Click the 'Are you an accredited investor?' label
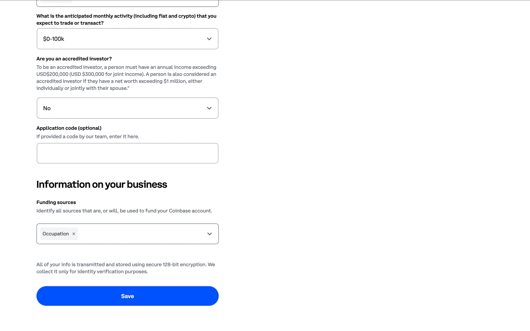 (74, 59)
